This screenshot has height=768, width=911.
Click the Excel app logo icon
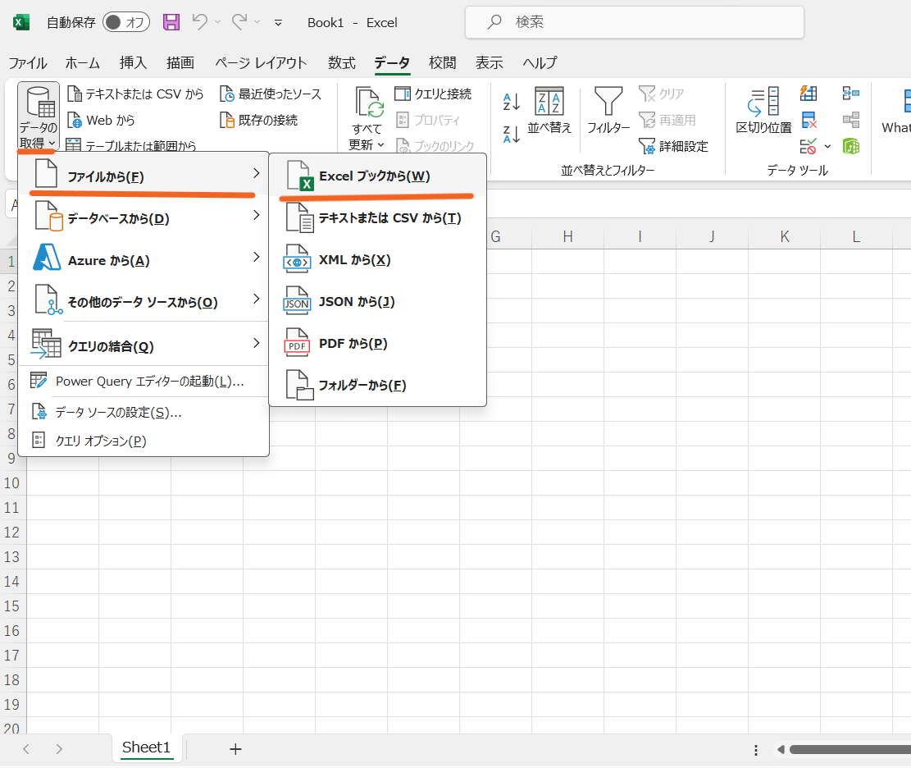(x=21, y=22)
